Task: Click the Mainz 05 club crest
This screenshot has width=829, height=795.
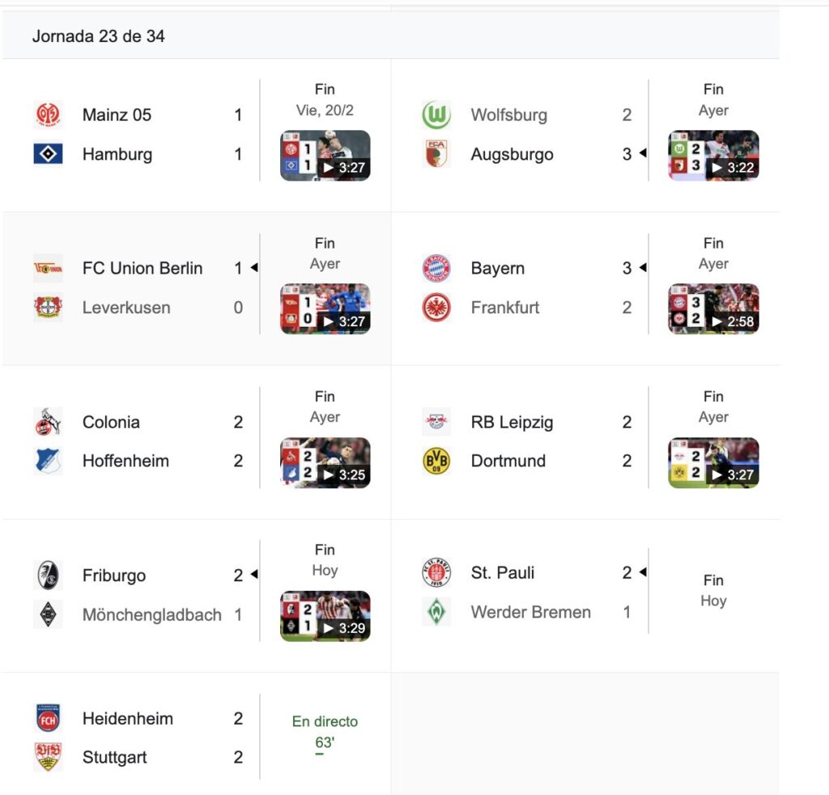Action: coord(48,115)
